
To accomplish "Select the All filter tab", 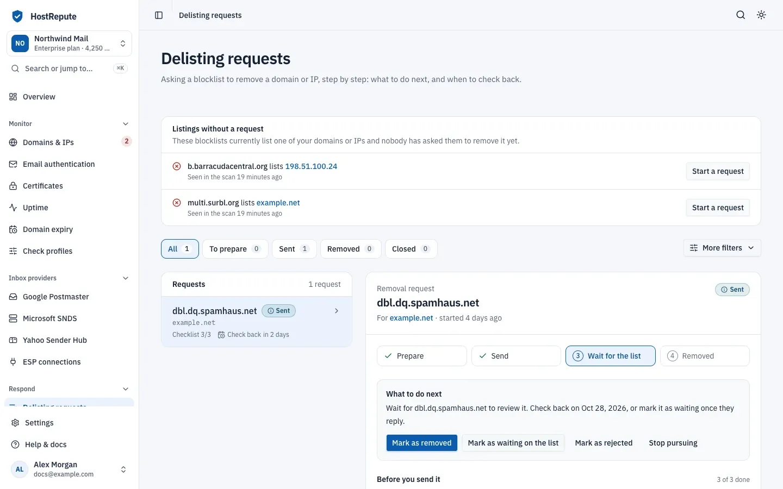I will point(180,249).
